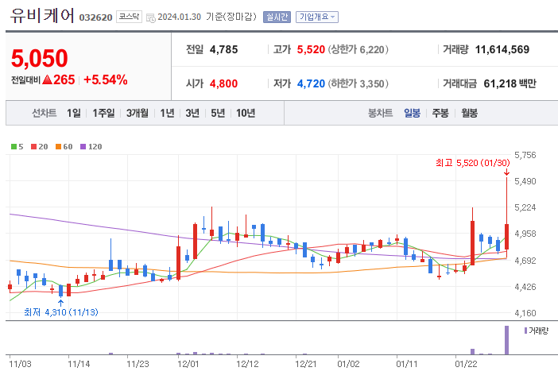Open the 기업개요 dropdown
The image size is (558, 379).
click(316, 17)
